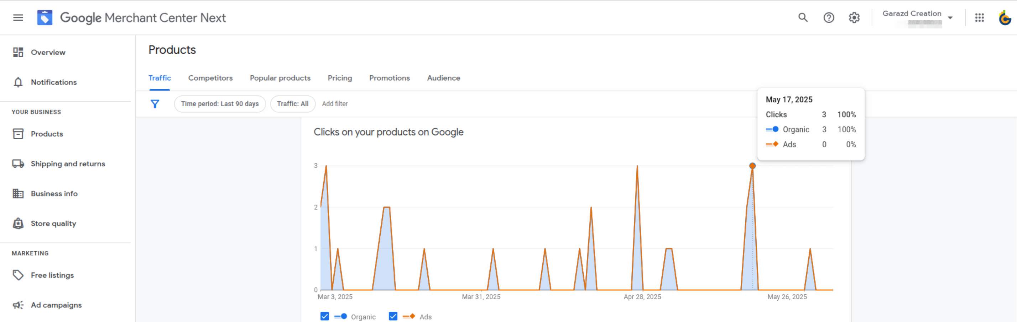Switch to the Popular products tab
Image resolution: width=1017 pixels, height=322 pixels.
(x=280, y=78)
